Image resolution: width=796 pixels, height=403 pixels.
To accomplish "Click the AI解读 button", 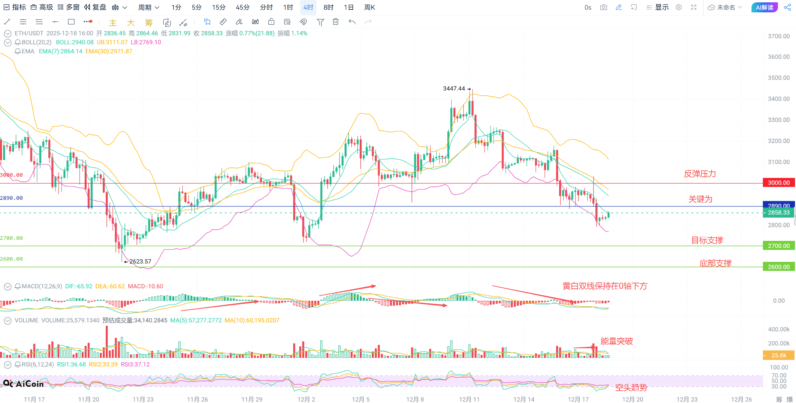I will tap(764, 7).
